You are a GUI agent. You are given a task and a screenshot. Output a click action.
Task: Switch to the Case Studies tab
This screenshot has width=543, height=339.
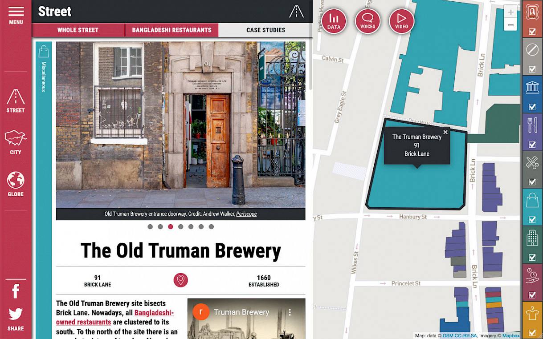[265, 30]
